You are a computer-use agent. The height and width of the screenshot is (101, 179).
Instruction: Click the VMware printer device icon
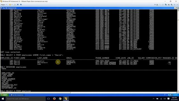coord(169,4)
